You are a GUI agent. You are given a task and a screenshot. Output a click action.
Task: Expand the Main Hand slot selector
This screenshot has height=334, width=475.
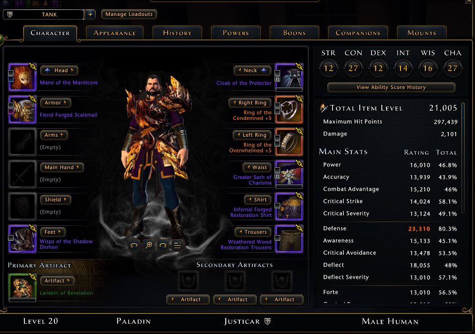[x=62, y=167]
